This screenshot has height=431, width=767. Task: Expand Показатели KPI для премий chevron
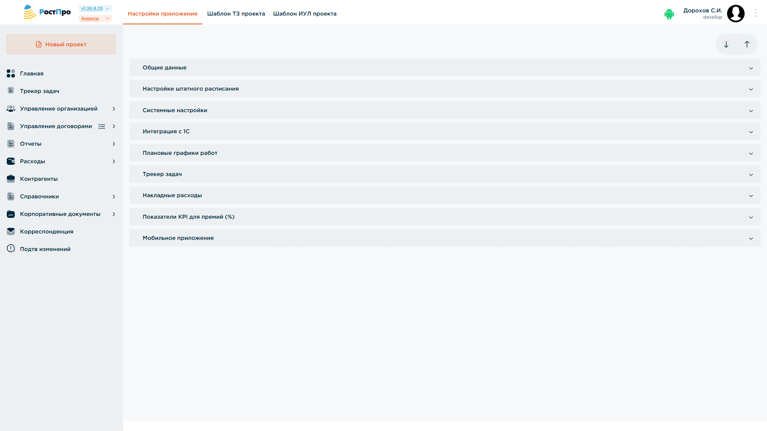coord(751,217)
